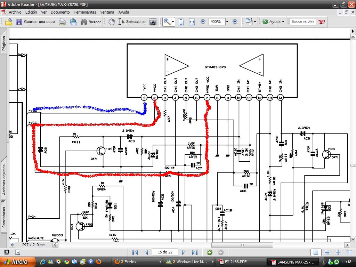Click the Rotate view page icon
This screenshot has height=267, width=356.
(249, 22)
